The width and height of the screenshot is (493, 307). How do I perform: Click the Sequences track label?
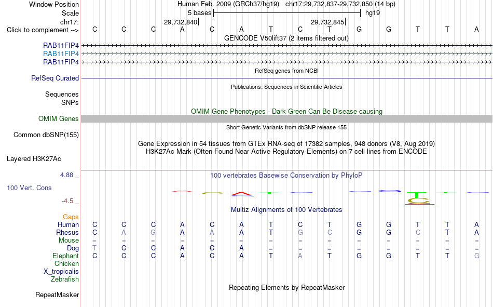click(x=62, y=94)
